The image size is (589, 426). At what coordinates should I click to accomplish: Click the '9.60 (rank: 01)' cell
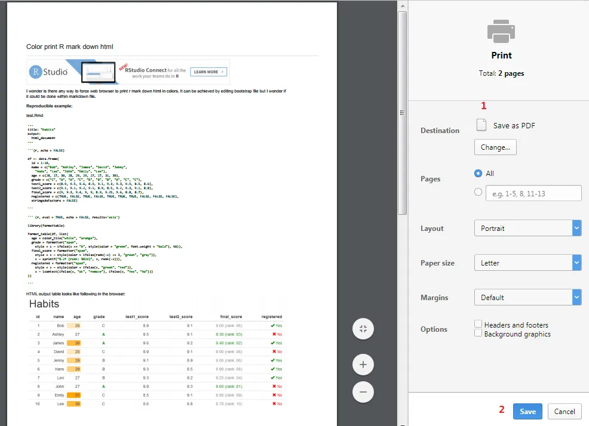229,386
